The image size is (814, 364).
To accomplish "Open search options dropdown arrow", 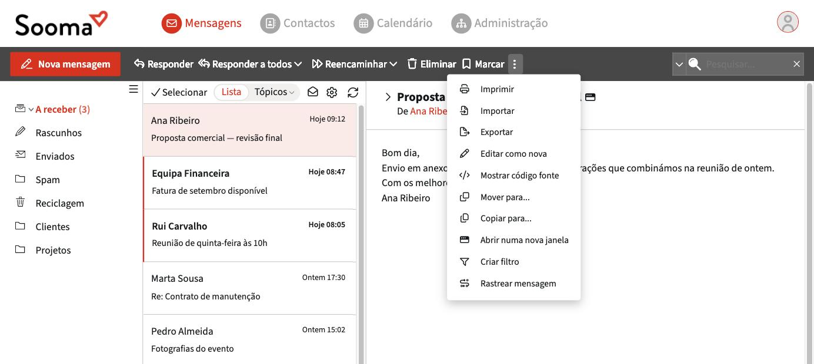I will click(x=679, y=64).
